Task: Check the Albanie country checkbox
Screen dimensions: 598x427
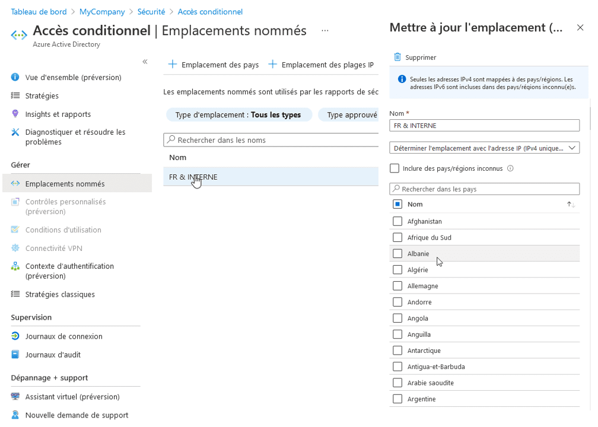Action: point(397,254)
